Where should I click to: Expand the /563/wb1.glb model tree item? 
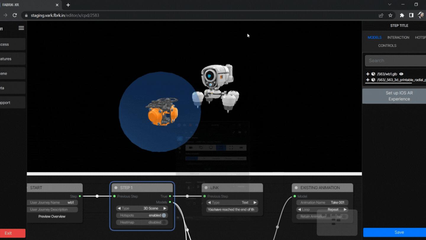pyautogui.click(x=368, y=74)
